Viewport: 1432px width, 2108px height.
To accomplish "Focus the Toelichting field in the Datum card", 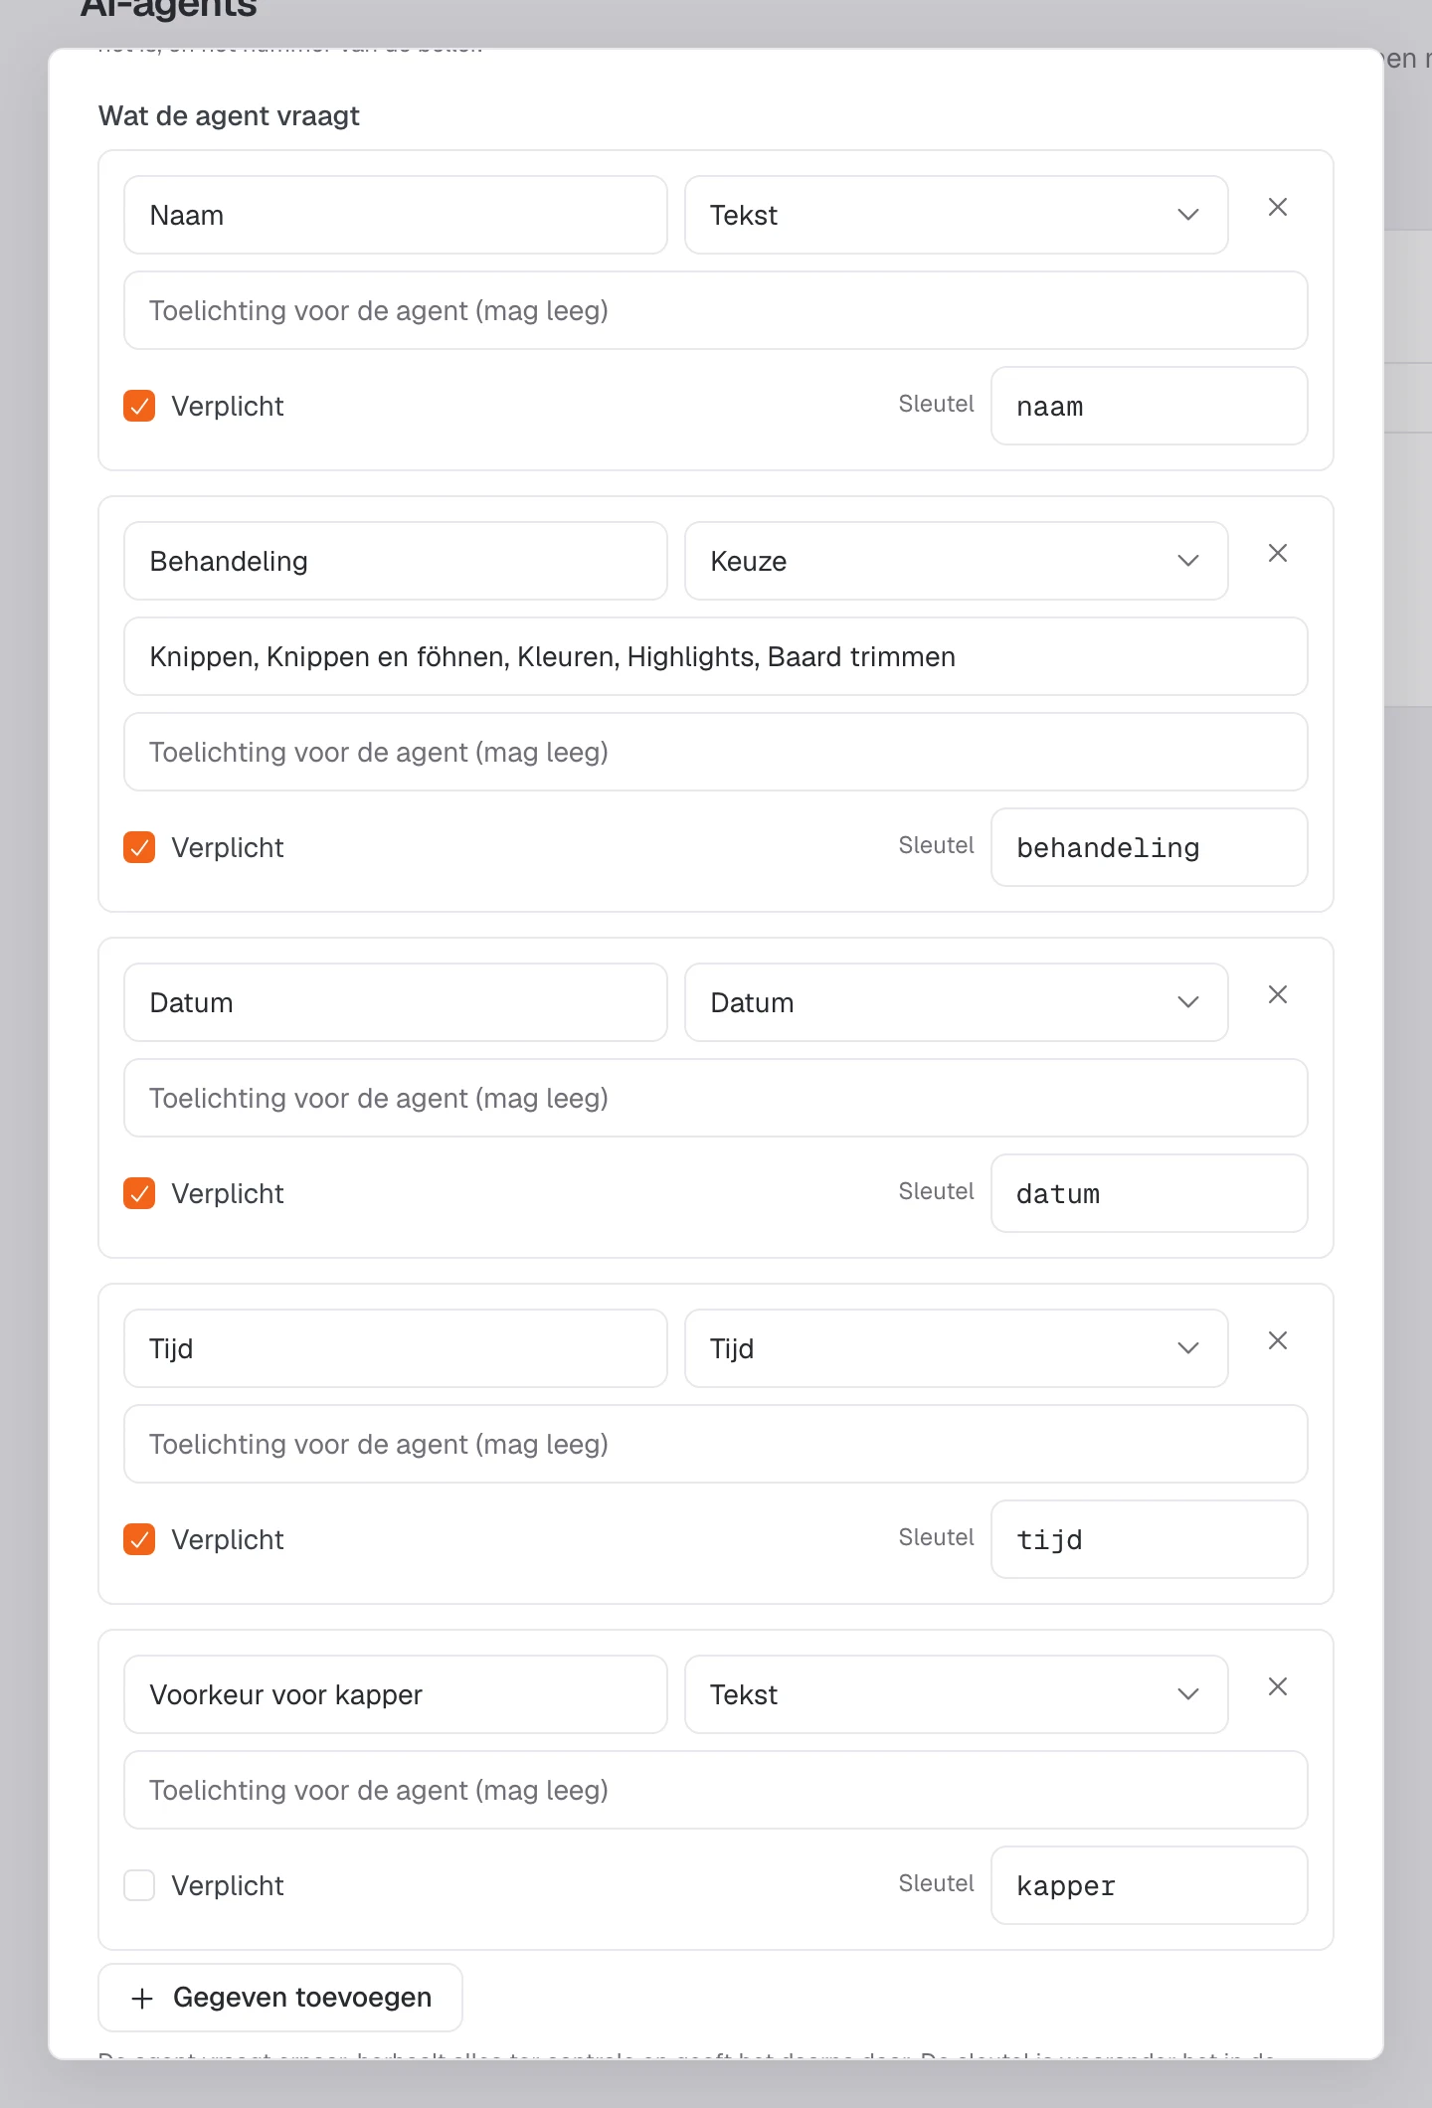I will [x=716, y=1098].
